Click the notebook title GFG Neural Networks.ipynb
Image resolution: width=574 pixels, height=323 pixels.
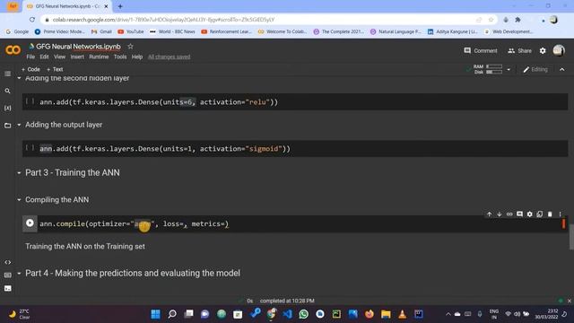pos(78,47)
